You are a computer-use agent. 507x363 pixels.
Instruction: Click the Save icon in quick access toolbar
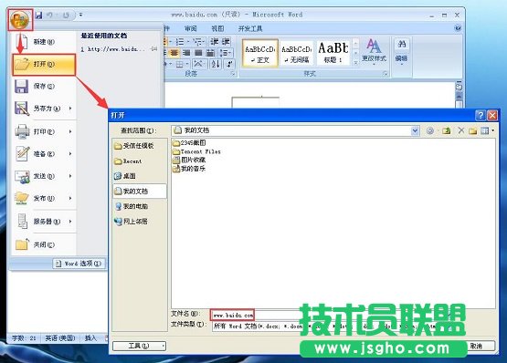pos(38,16)
